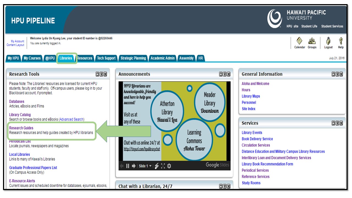Open the Site Index link
This screenshot has width=352, height=198.
[249, 109]
